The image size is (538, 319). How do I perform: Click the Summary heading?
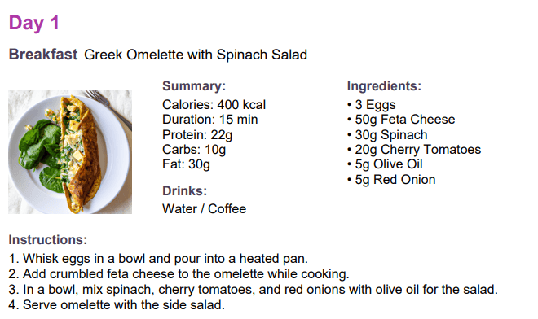194,85
